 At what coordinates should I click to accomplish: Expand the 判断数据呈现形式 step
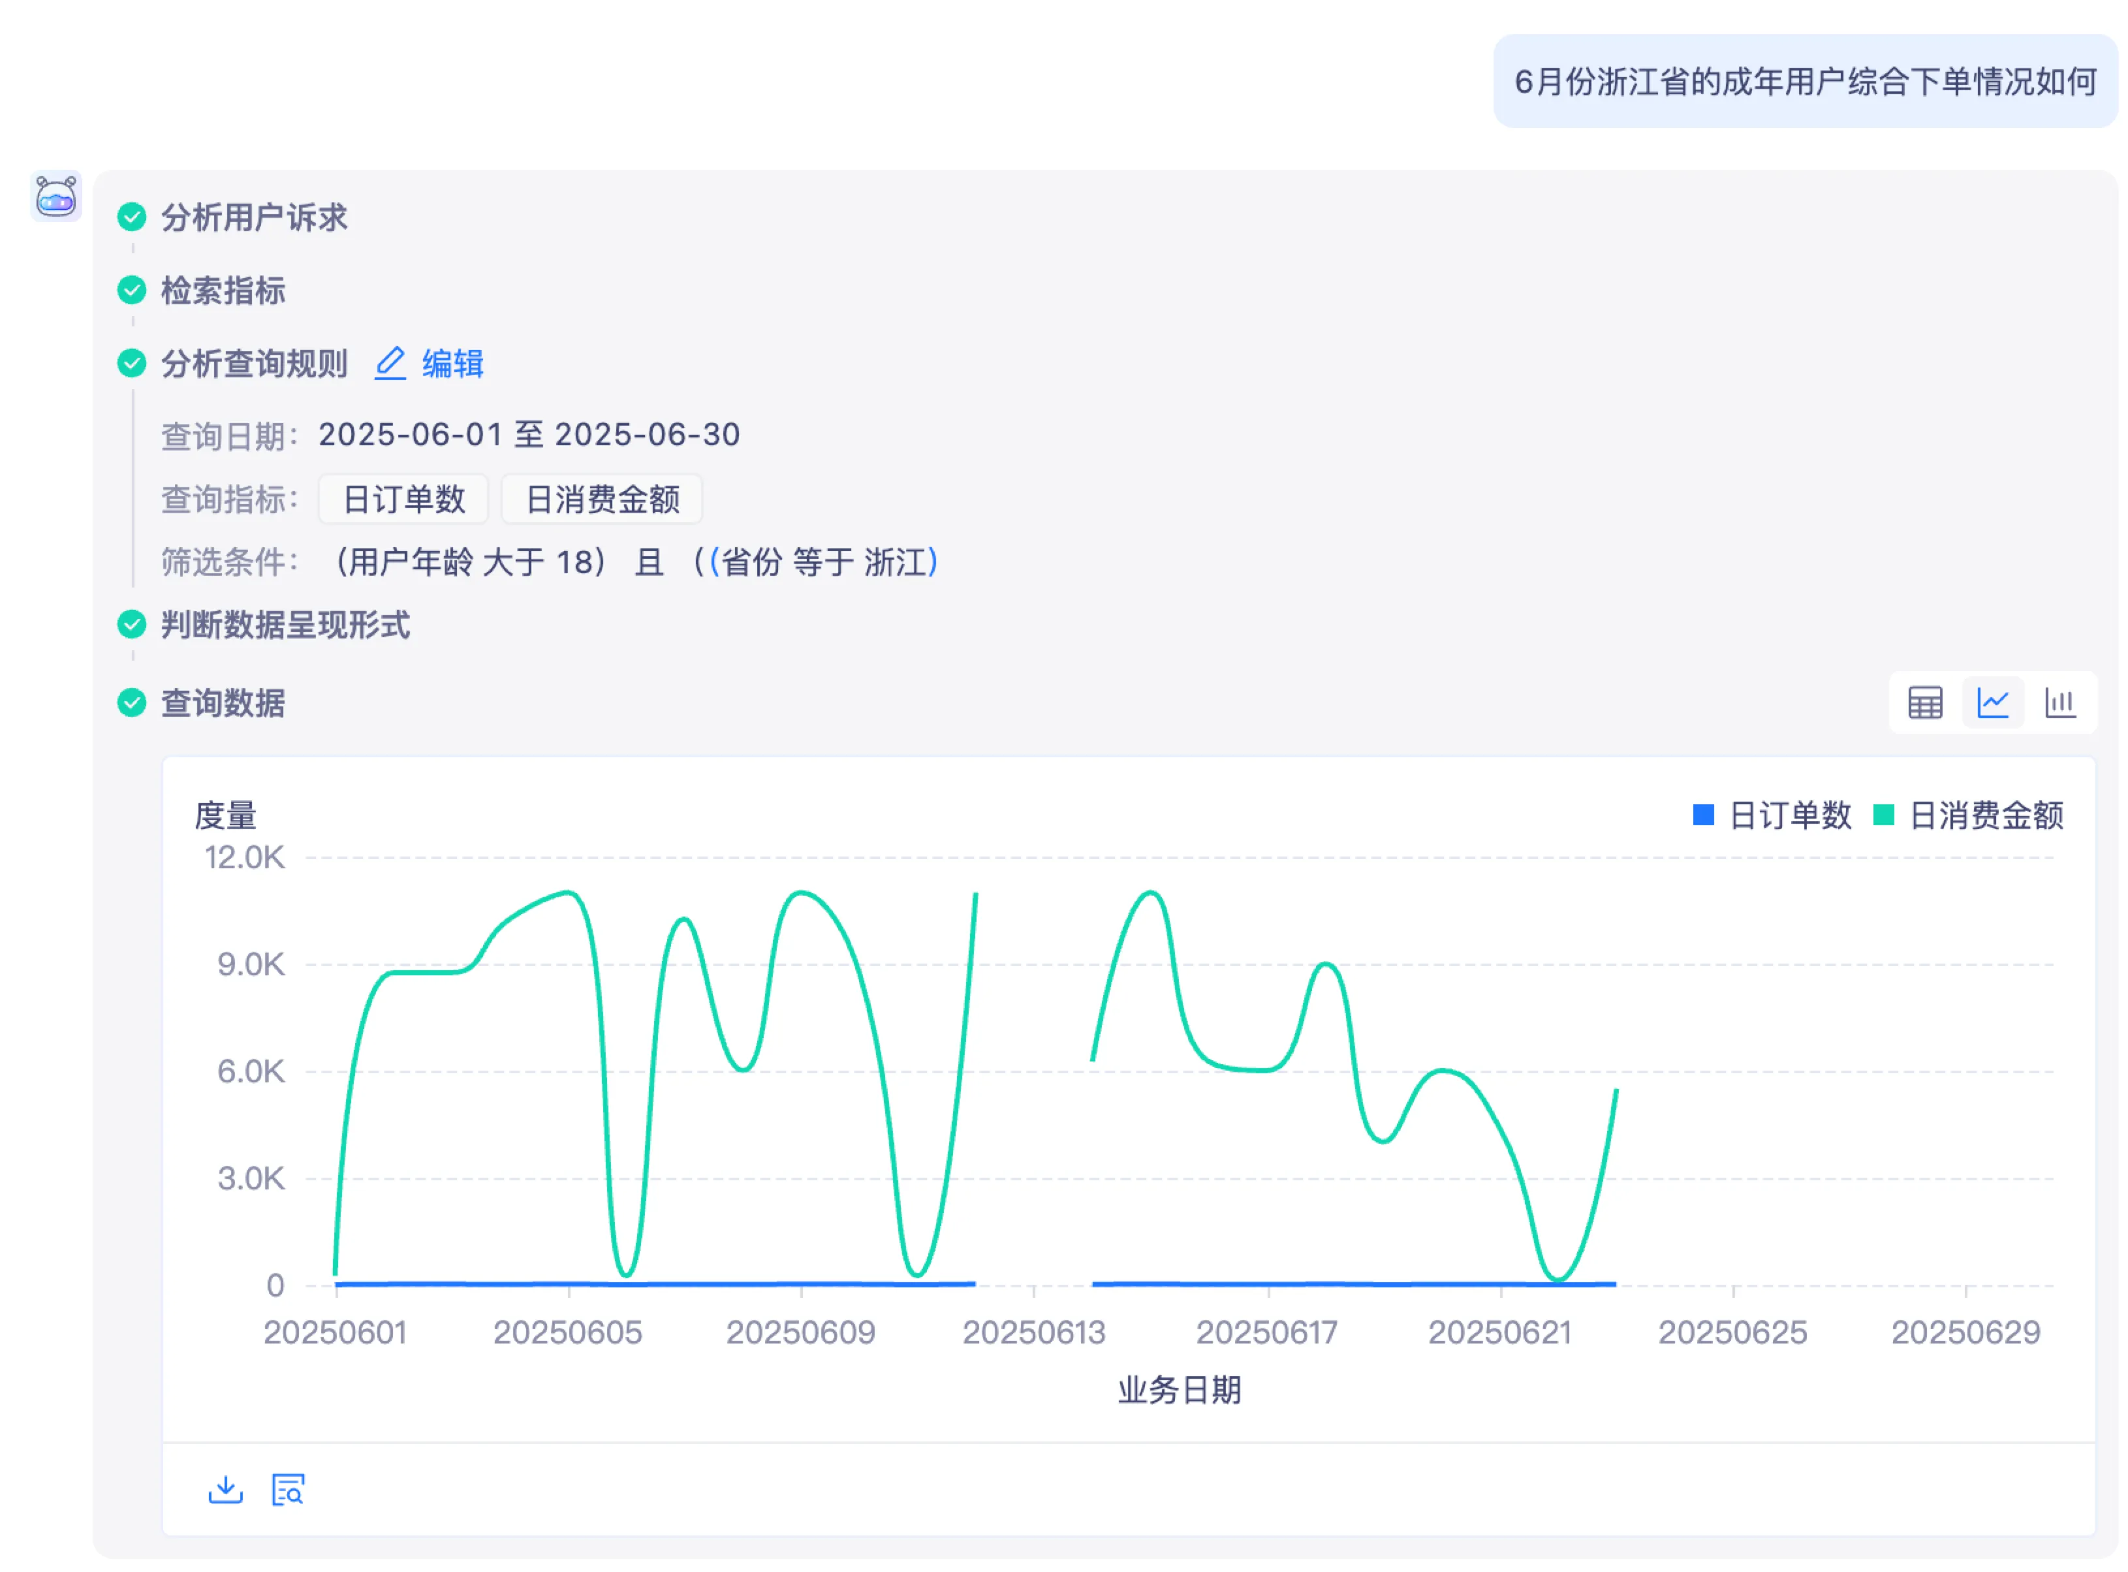[285, 625]
